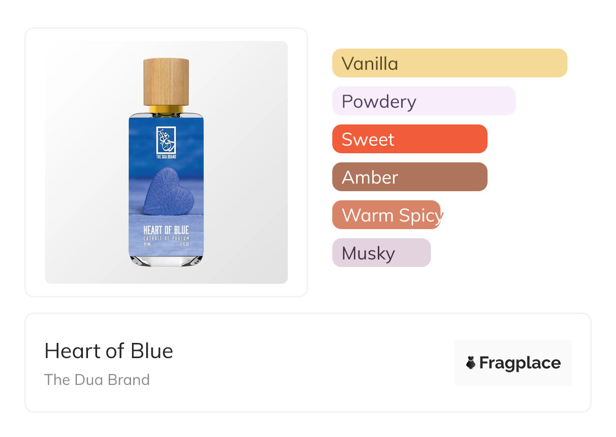Pick the Amber accord bar

point(409,177)
